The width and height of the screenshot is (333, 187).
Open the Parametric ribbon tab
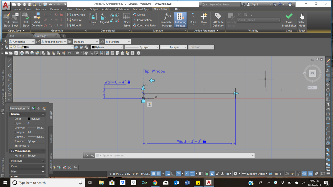click(56, 9)
